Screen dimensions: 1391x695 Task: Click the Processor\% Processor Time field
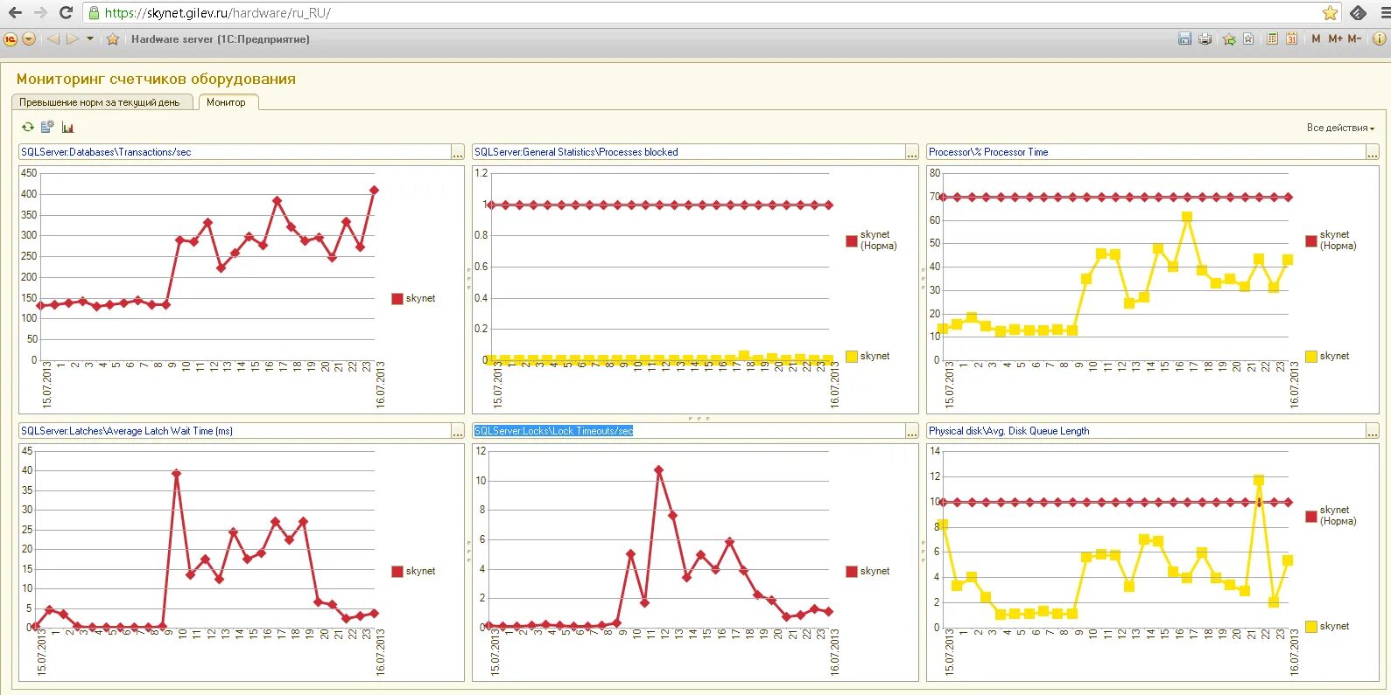[1146, 152]
